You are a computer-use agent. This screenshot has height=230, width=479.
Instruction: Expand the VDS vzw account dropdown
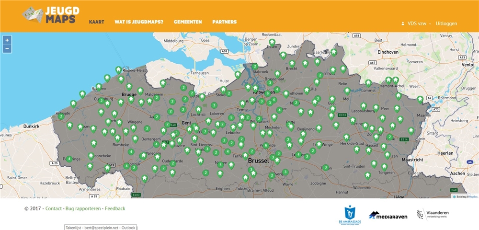pos(430,23)
